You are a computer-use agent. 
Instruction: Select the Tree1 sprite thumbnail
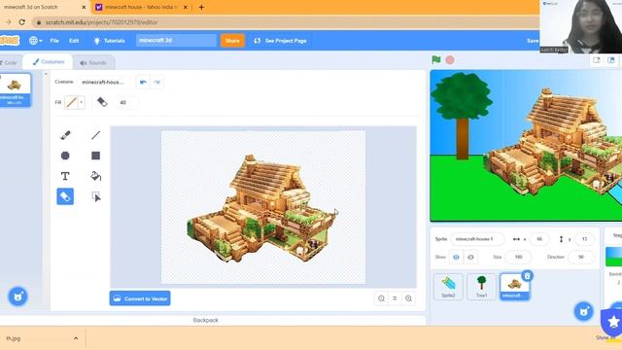coord(482,287)
